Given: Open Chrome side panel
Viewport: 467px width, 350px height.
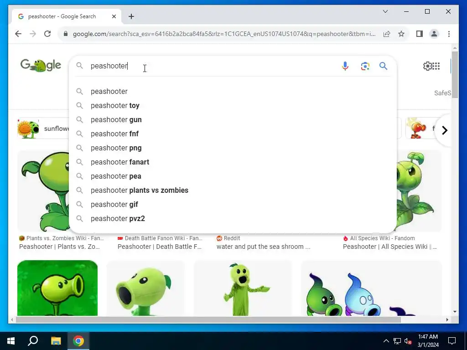Looking at the screenshot, I should tap(420, 34).
